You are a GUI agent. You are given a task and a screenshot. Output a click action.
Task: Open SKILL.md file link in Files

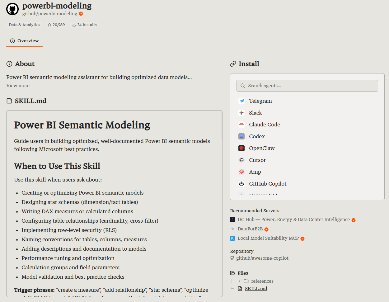(x=256, y=289)
